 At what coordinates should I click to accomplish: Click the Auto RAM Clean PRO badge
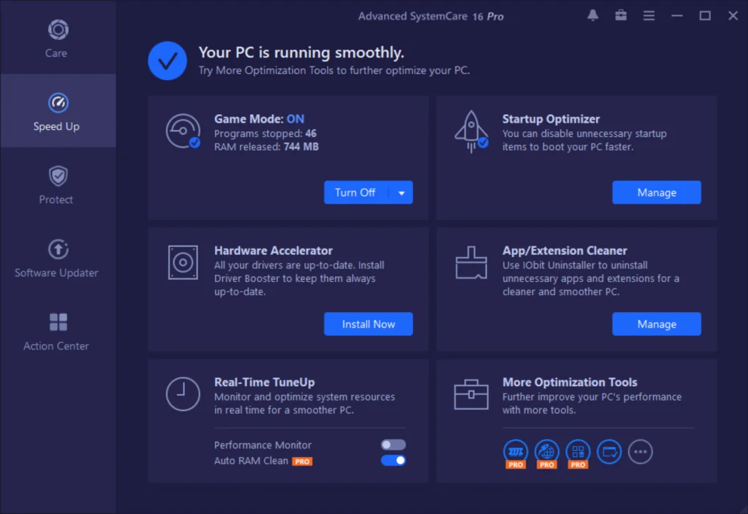[302, 461]
